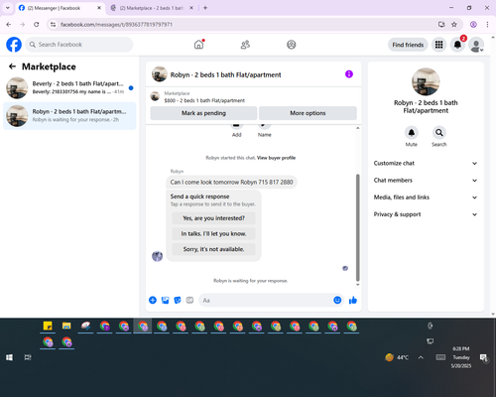The width and height of the screenshot is (496, 397).
Task: Open the Home feed icon
Action: (x=198, y=45)
